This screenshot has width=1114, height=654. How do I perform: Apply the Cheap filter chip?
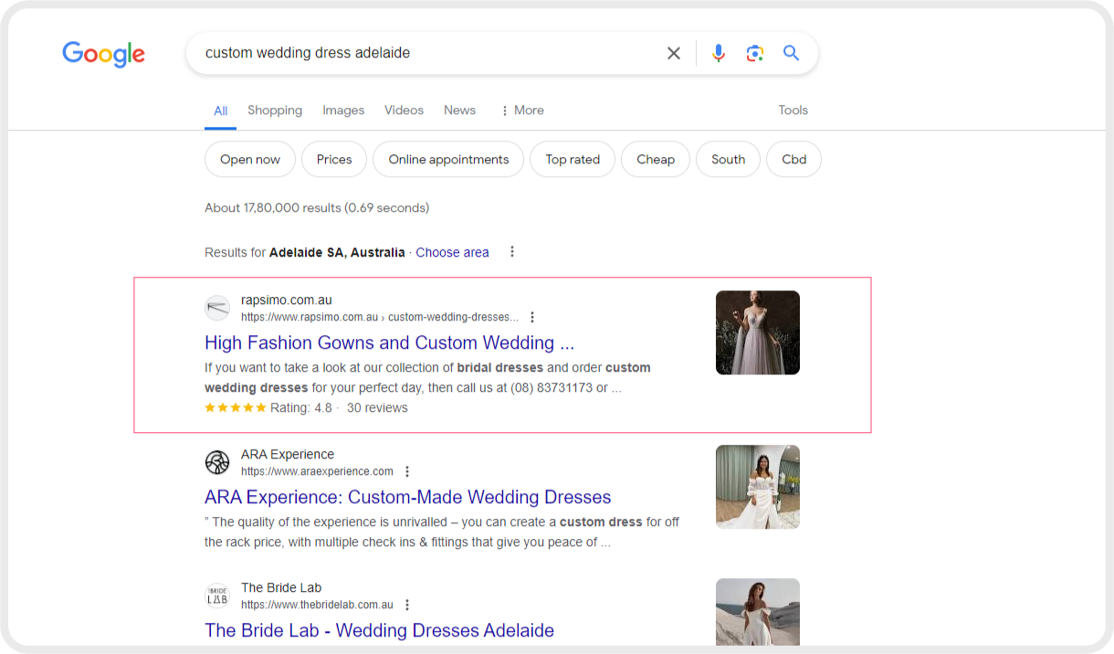tap(656, 159)
